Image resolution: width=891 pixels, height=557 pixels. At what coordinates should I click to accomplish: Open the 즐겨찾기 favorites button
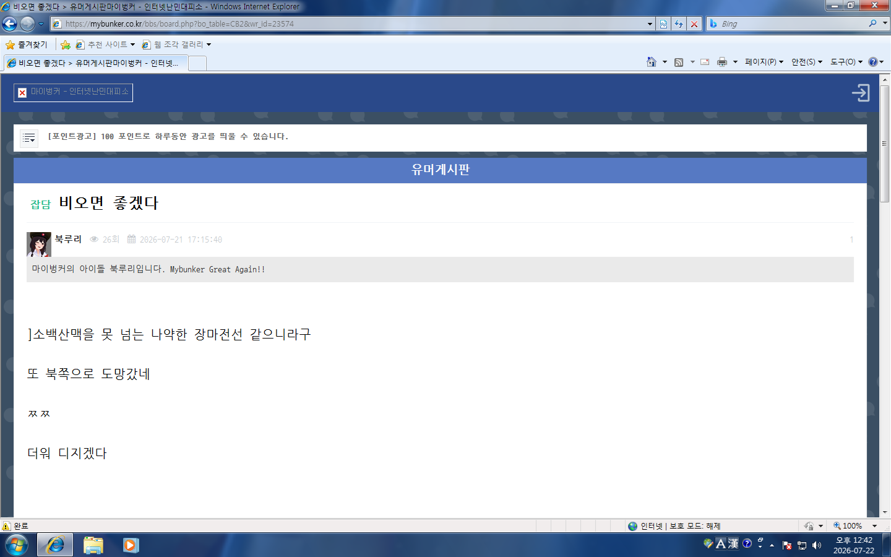(27, 45)
